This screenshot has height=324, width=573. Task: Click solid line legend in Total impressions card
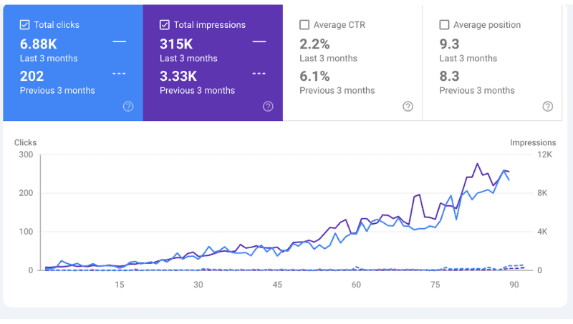click(259, 42)
